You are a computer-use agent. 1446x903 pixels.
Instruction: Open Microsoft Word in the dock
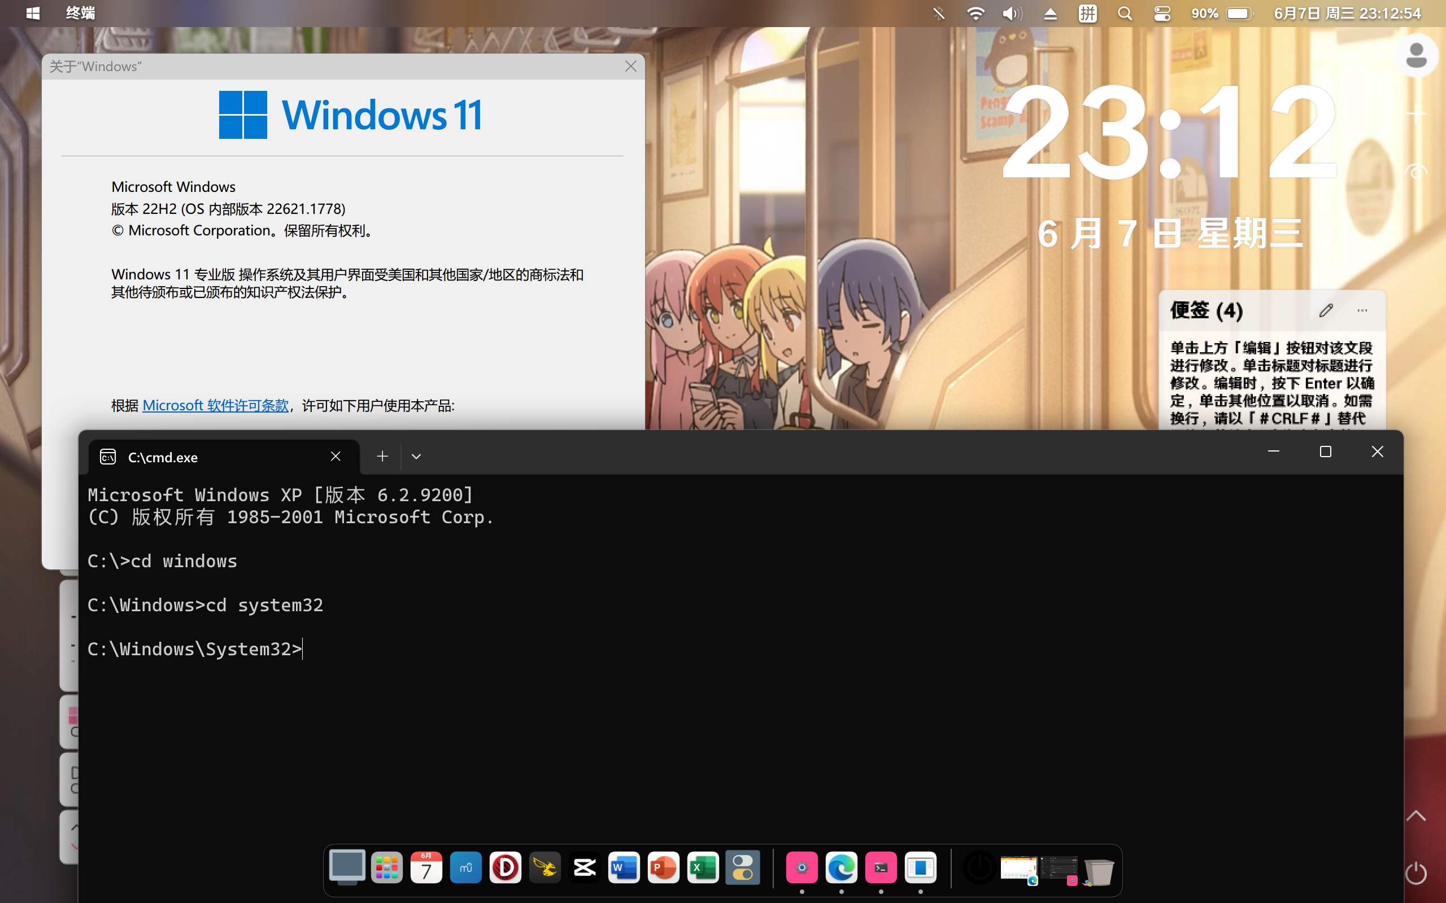click(x=624, y=868)
